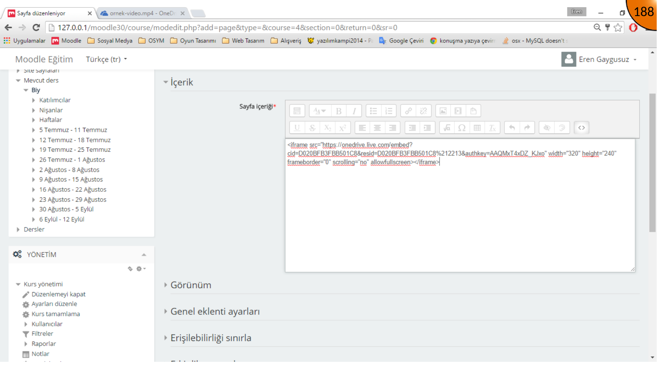Click the outdent icon
Image resolution: width=657 pixels, height=369 pixels.
412,128
